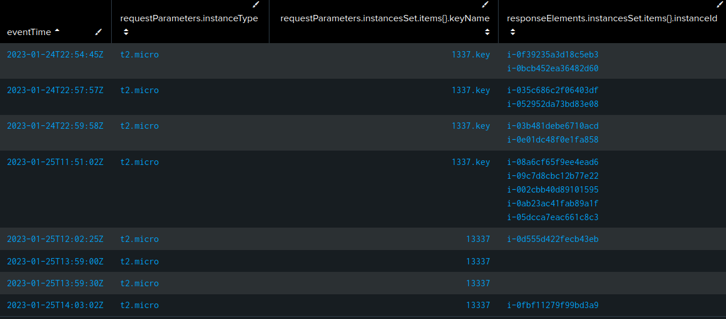726x319 pixels.
Task: Click the keyName column format pencil icon
Action: 485,5
